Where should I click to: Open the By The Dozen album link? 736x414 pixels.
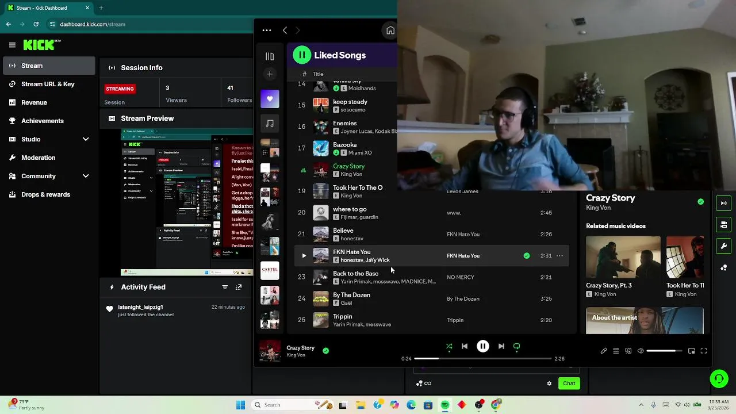(x=463, y=298)
